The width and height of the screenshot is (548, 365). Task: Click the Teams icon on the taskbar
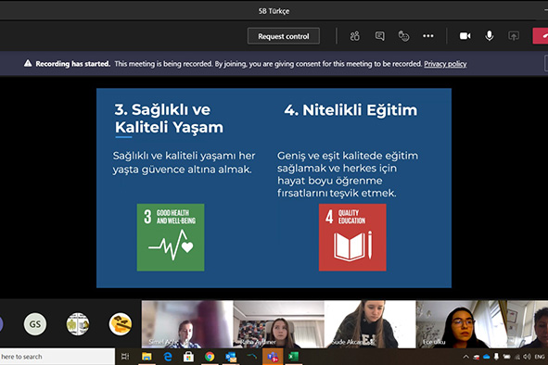(x=273, y=357)
